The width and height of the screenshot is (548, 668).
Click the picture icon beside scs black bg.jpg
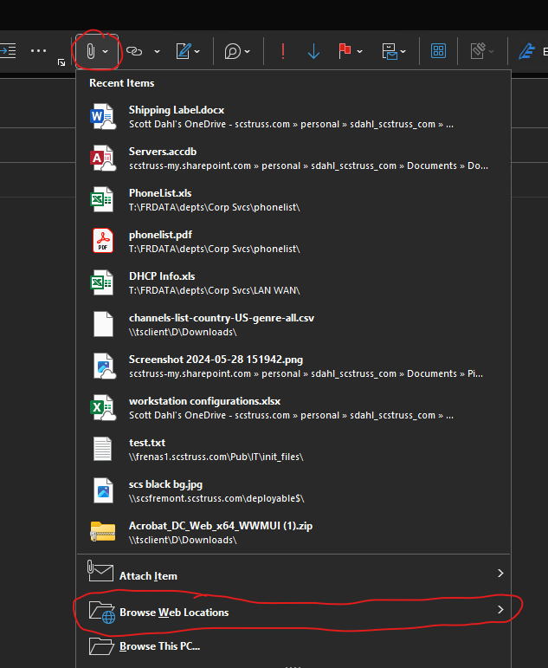104,490
